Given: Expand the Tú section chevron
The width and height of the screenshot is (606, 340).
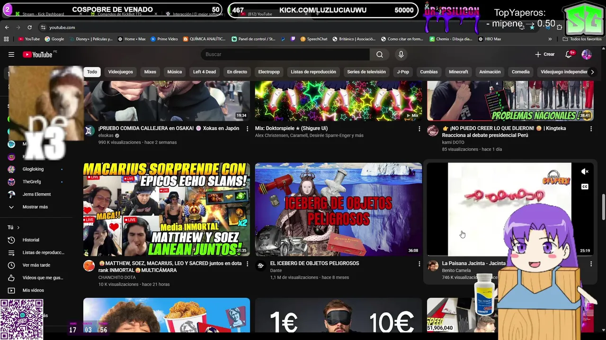Looking at the screenshot, I should click(x=18, y=228).
